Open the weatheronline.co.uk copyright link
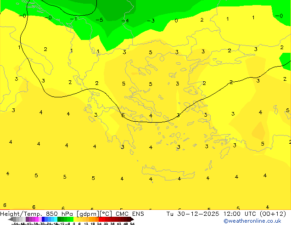This screenshot has width=291, height=225. tap(252, 221)
